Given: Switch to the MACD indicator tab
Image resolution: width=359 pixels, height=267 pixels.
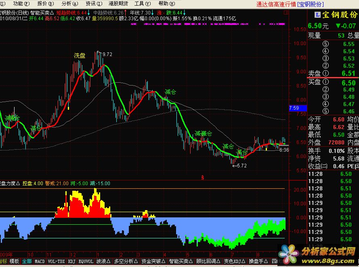Looking at the screenshot, I should point(40,261).
